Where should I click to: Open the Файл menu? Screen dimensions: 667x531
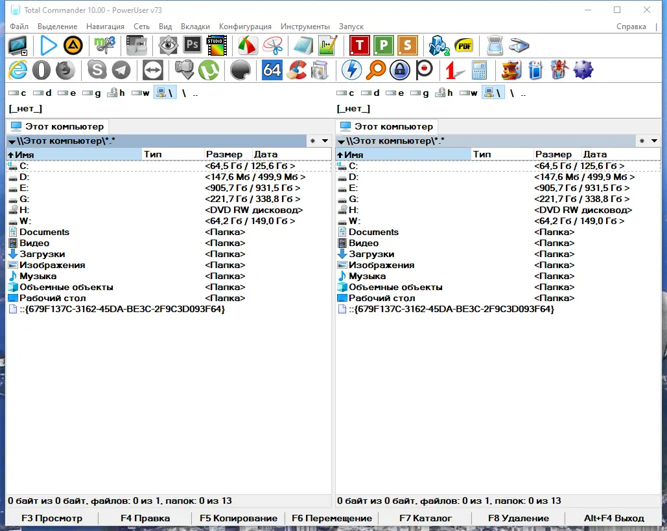point(19,27)
